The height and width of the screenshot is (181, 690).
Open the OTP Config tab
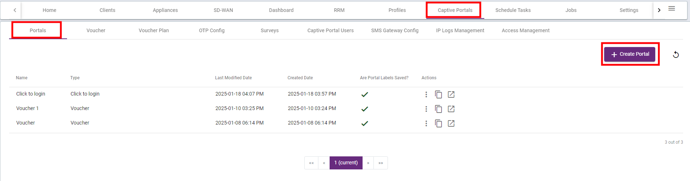click(212, 30)
